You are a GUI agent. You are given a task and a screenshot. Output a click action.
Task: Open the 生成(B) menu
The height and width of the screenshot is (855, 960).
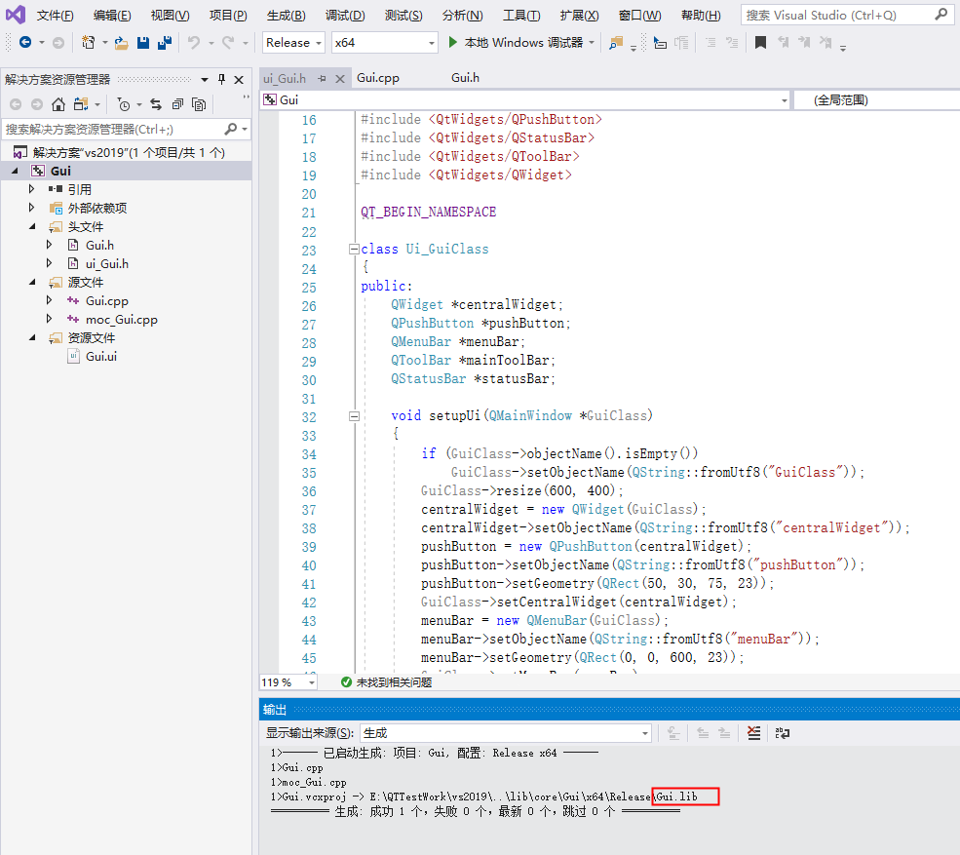286,16
